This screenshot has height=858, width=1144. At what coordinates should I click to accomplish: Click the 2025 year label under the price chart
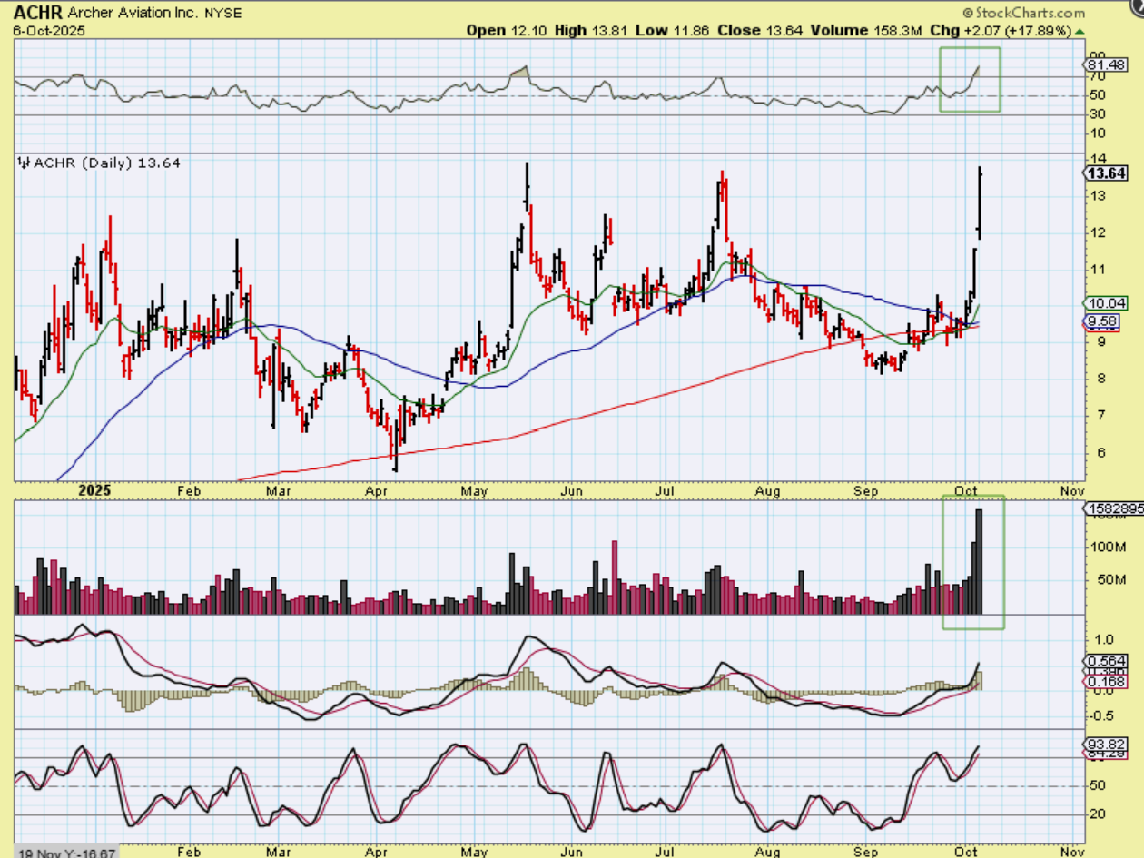click(94, 489)
